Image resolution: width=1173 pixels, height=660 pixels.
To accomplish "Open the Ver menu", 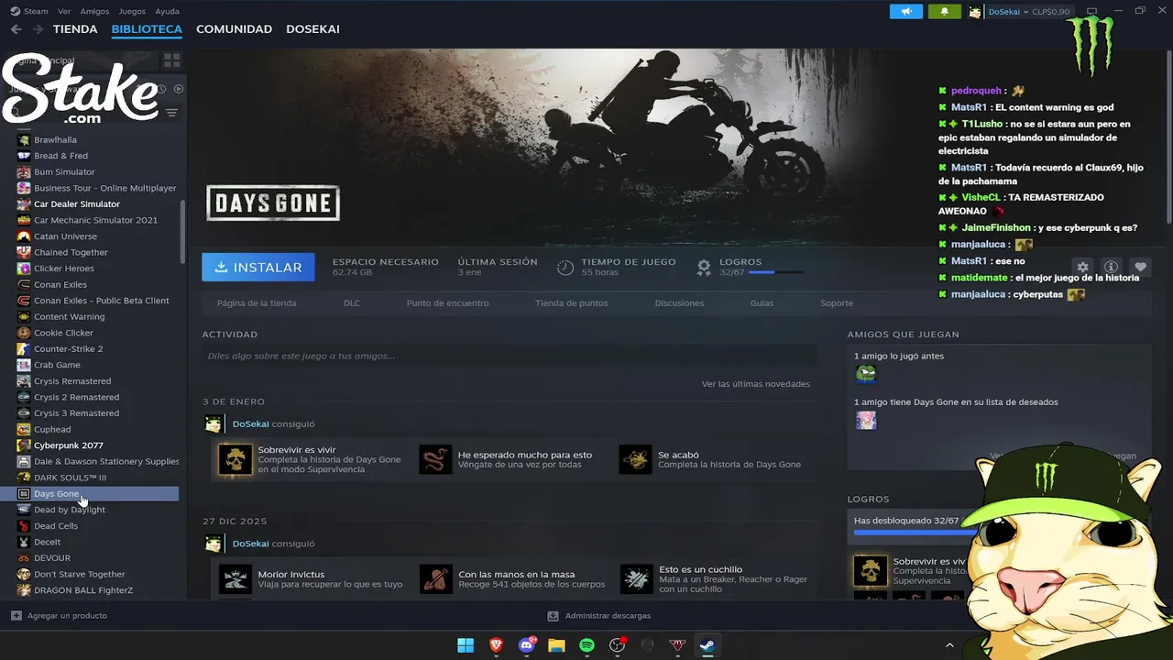I will click(64, 11).
